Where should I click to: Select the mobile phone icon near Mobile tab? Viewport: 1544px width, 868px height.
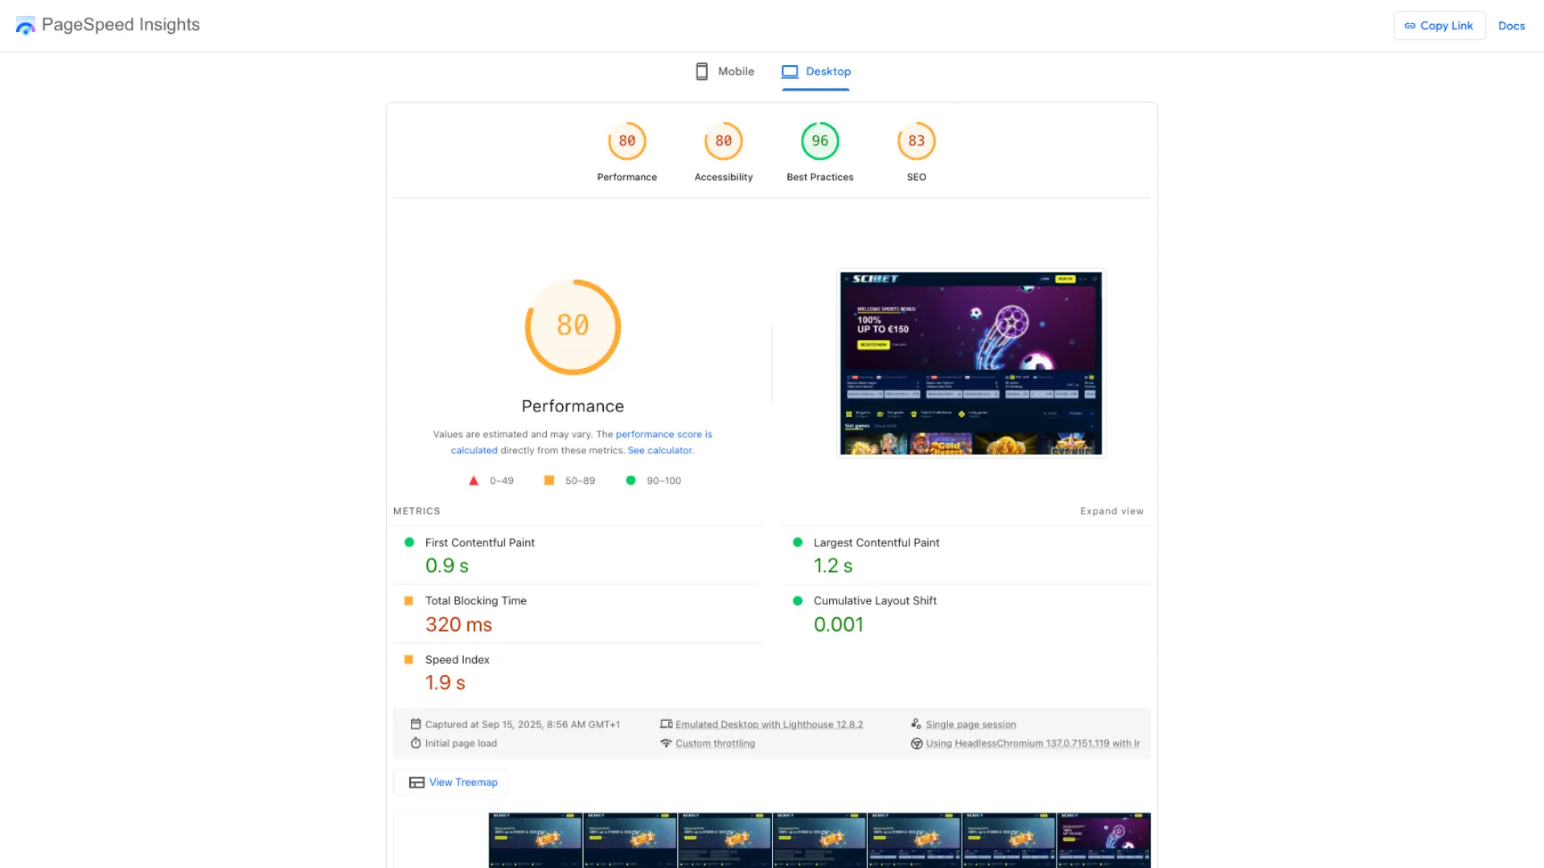tap(701, 71)
